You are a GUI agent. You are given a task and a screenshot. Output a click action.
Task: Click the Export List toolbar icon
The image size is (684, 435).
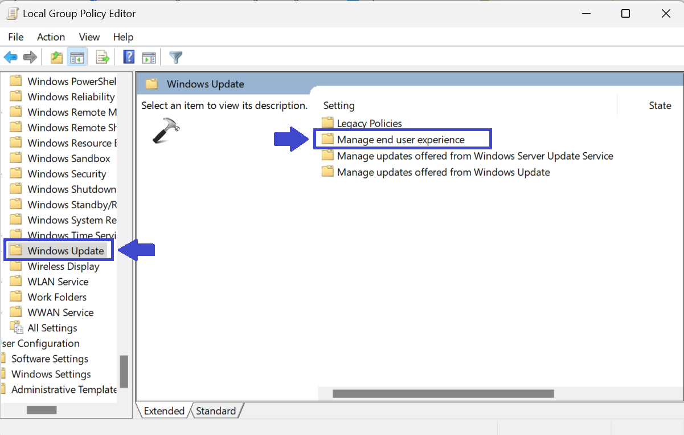coord(103,57)
